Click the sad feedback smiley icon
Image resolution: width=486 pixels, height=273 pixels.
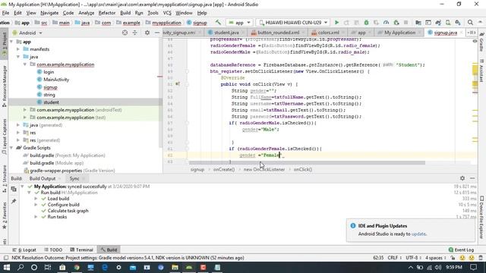pyautogui.click(x=472, y=258)
